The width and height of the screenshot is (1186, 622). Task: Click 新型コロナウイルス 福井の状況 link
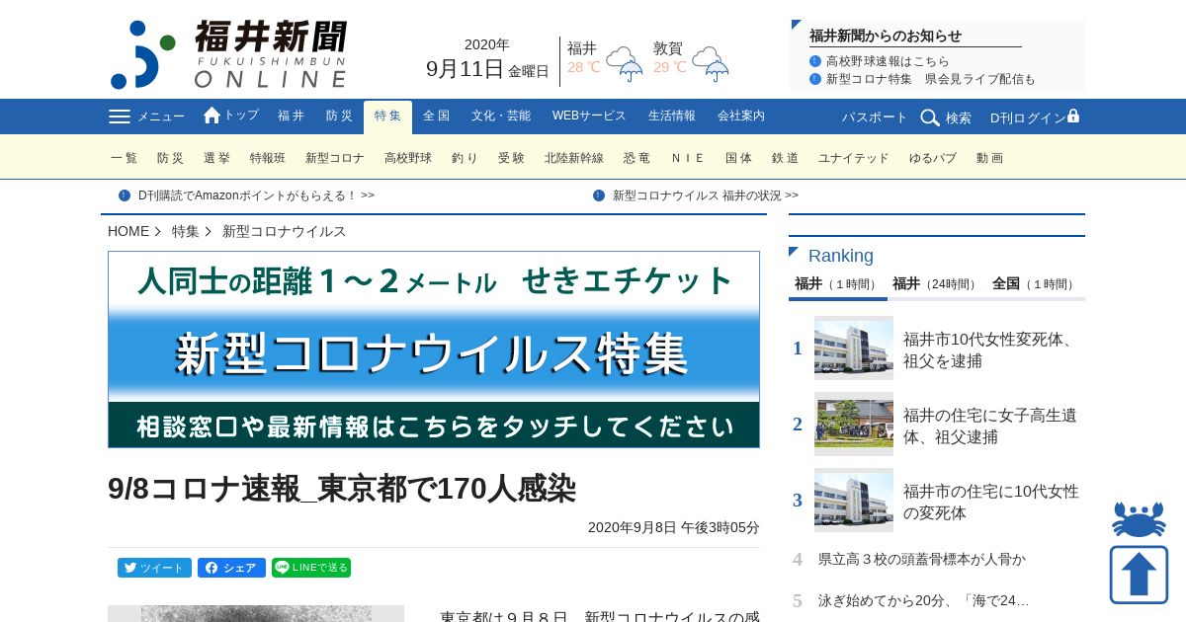(706, 195)
